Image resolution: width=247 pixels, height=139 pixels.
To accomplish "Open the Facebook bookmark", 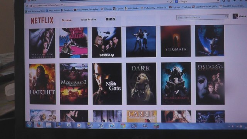I will coord(67,10).
